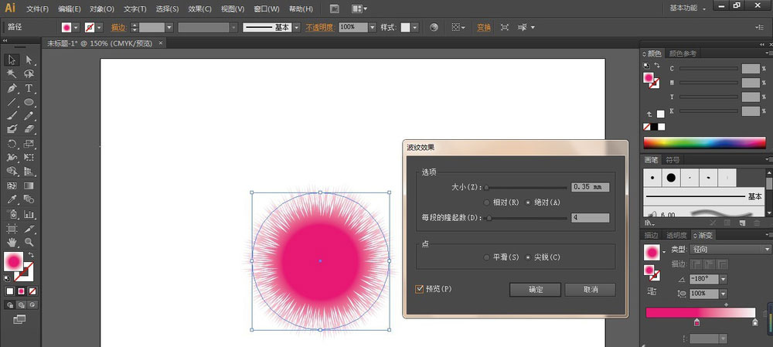Select the 相对(R) radio option
773x347 pixels.
486,202
